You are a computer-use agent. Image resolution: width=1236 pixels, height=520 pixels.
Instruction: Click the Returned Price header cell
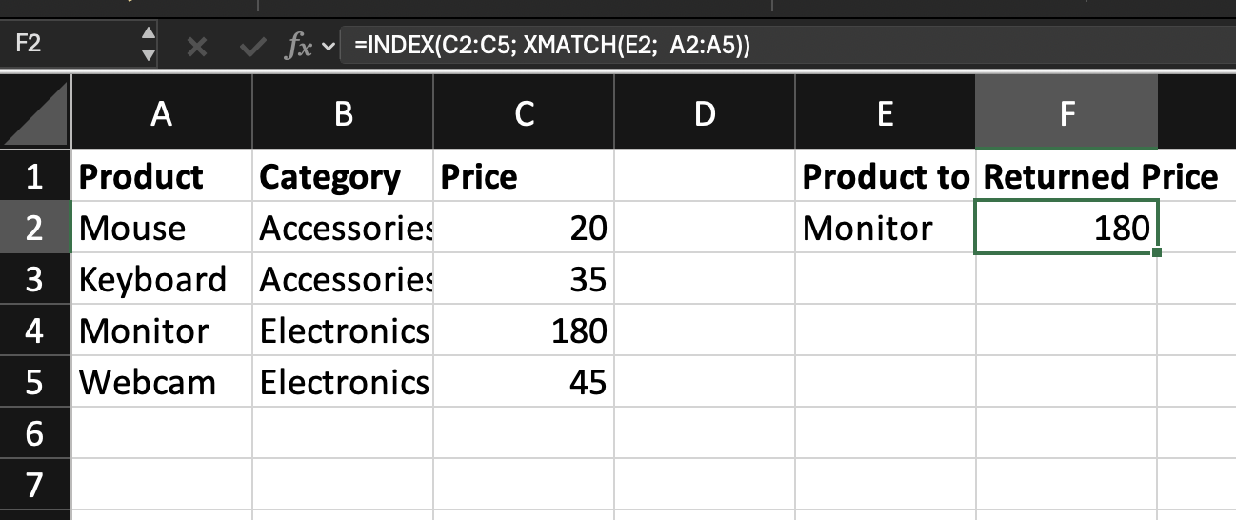(x=1067, y=176)
